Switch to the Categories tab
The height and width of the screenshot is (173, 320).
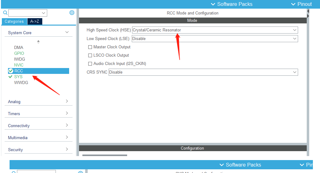click(x=14, y=21)
